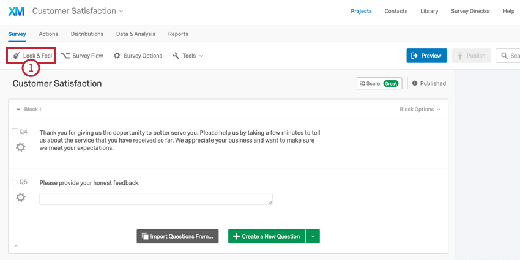The width and height of the screenshot is (520, 260).
Task: Open Survey Options gear
Action: (x=117, y=56)
